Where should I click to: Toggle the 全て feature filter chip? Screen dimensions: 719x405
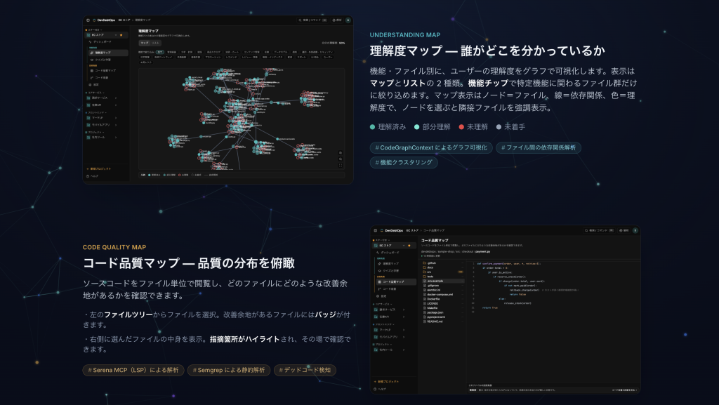pos(159,52)
